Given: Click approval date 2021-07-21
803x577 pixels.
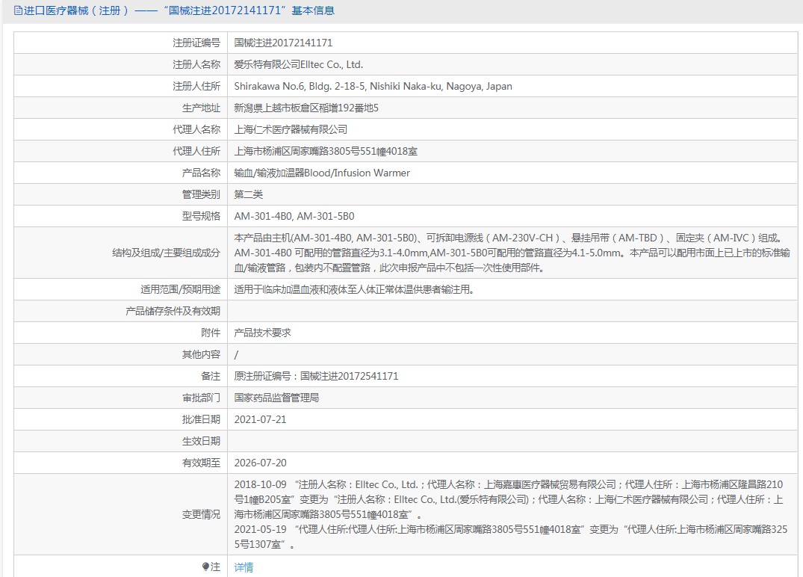Looking at the screenshot, I should [x=260, y=419].
